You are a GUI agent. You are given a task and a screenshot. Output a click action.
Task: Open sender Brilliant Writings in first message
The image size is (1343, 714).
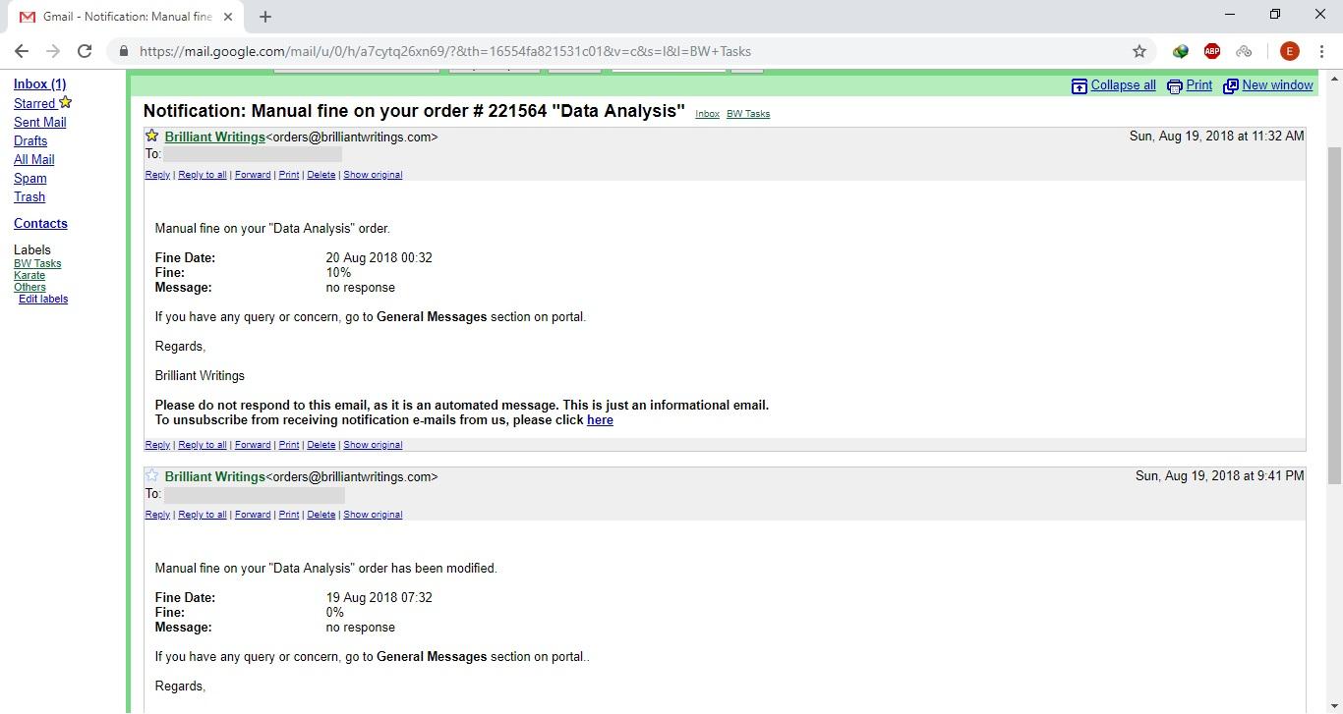pyautogui.click(x=214, y=137)
